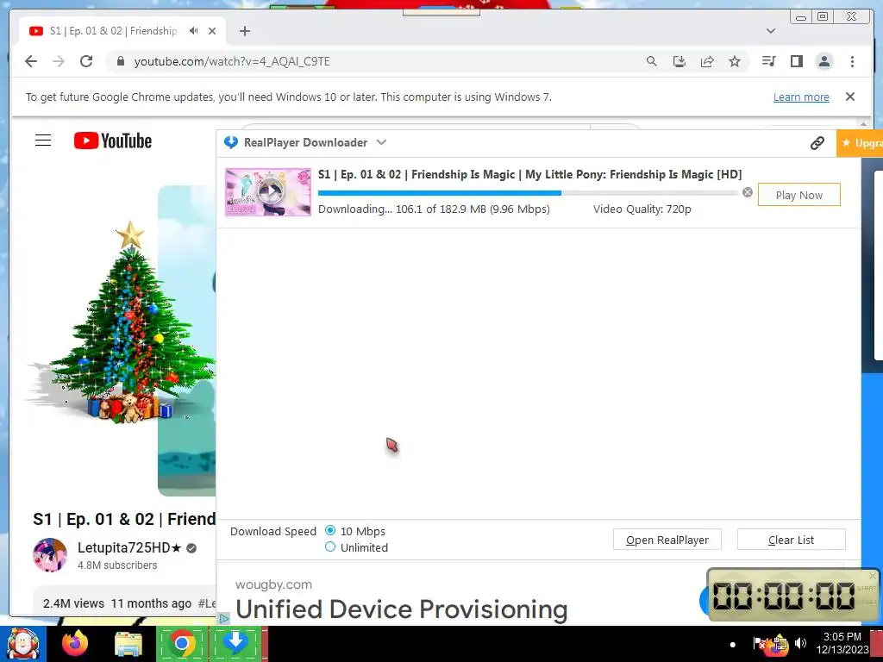Open the zoom magnifier icon in address bar
This screenshot has height=662, width=883.
coord(652,61)
